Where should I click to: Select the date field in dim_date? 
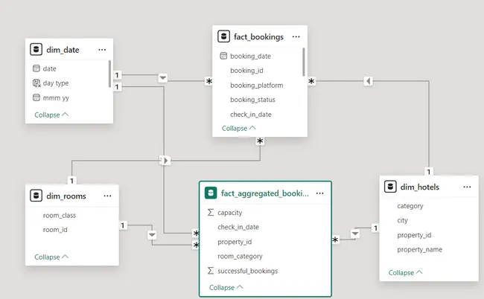(50, 68)
